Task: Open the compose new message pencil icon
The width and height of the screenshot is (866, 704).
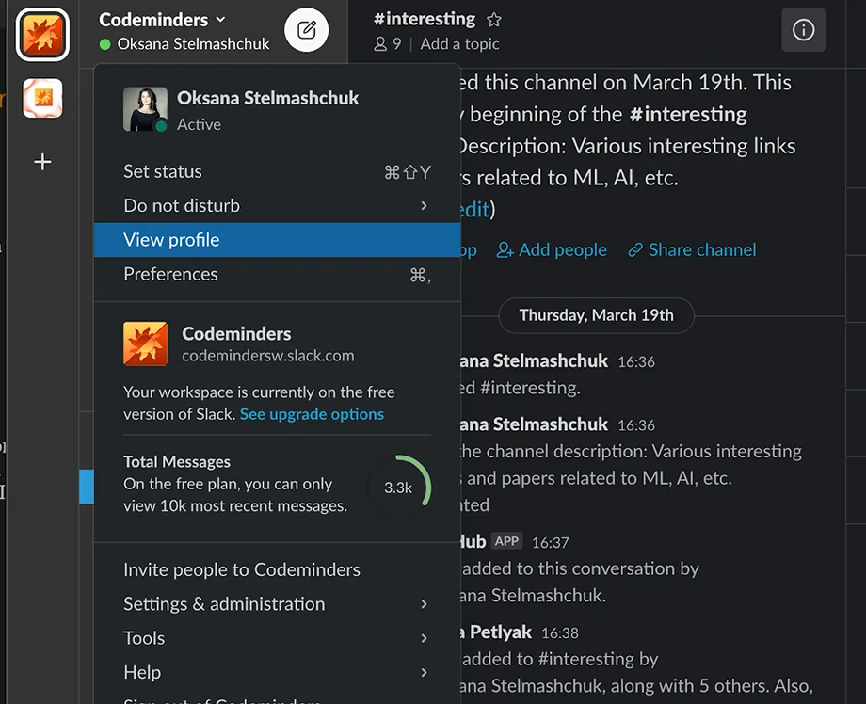Action: [305, 29]
